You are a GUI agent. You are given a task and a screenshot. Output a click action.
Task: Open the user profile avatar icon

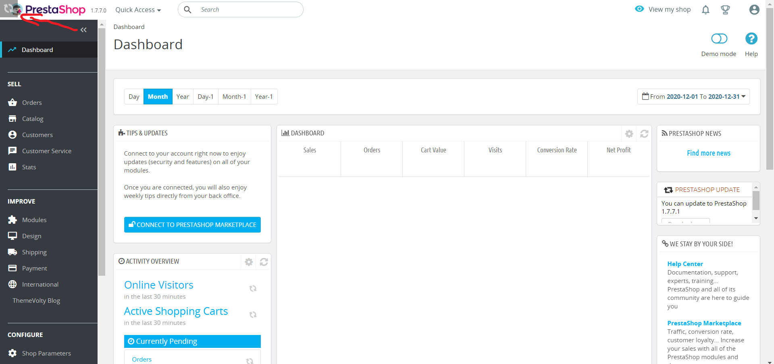(754, 10)
